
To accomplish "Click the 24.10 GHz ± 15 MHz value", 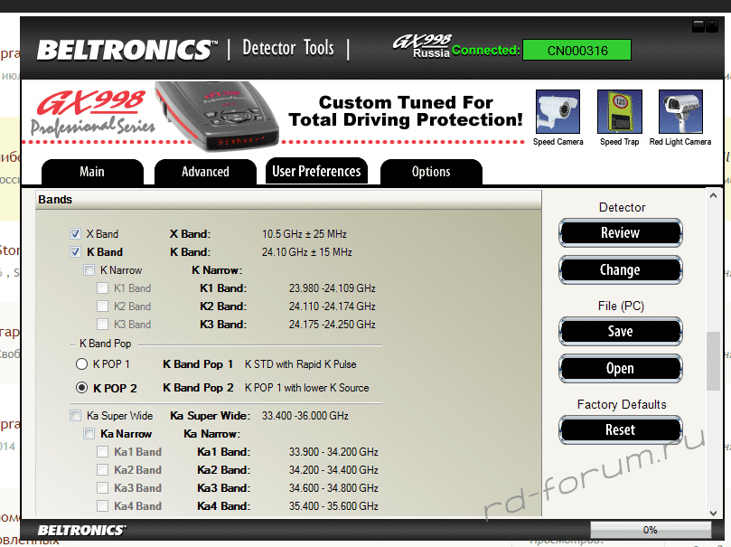I will point(306,252).
